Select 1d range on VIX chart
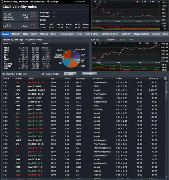 [95, 2]
